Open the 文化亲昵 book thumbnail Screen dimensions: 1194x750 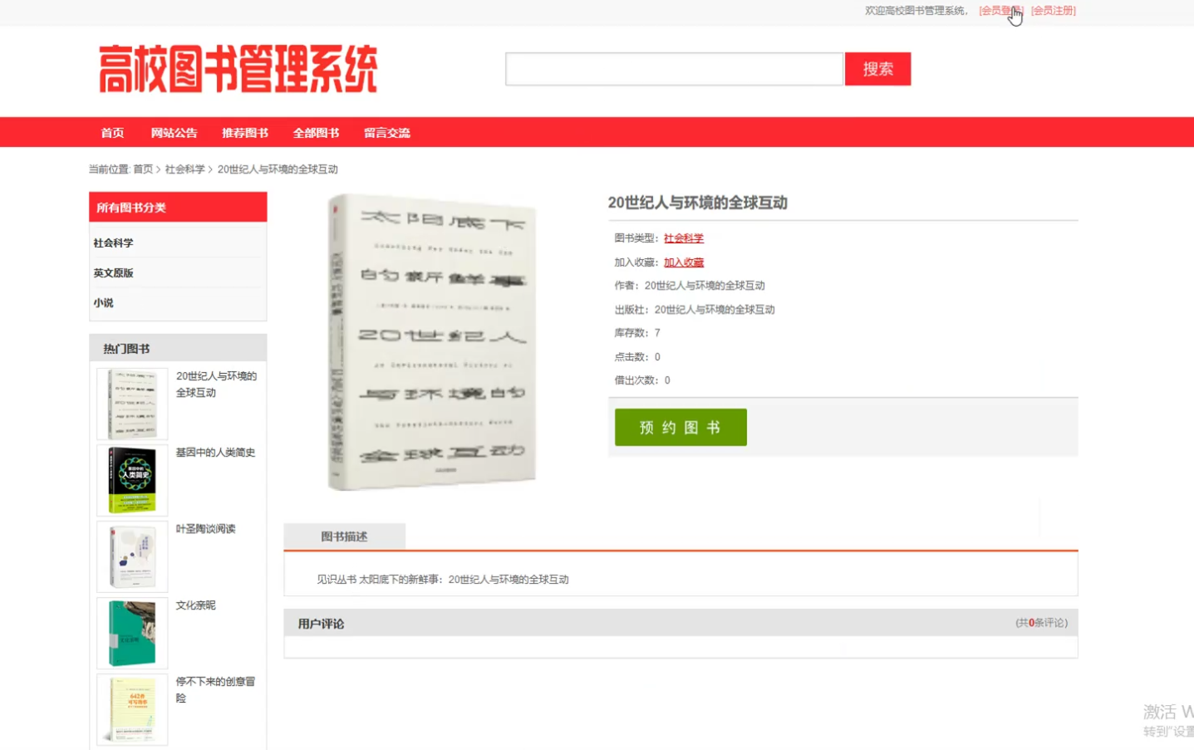(132, 633)
